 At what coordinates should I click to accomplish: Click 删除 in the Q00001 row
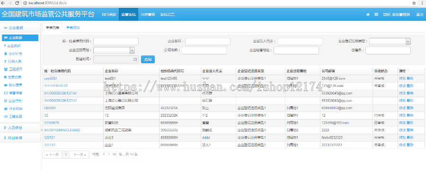pyautogui.click(x=410, y=108)
